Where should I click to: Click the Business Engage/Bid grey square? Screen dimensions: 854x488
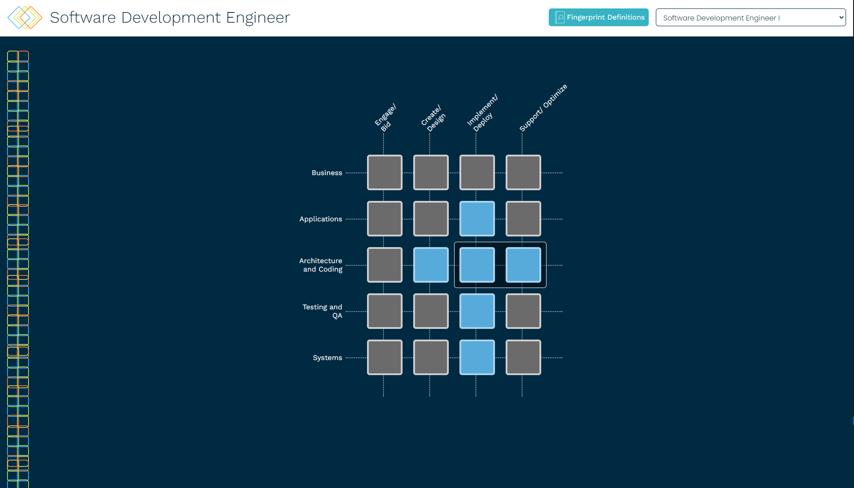coord(384,172)
